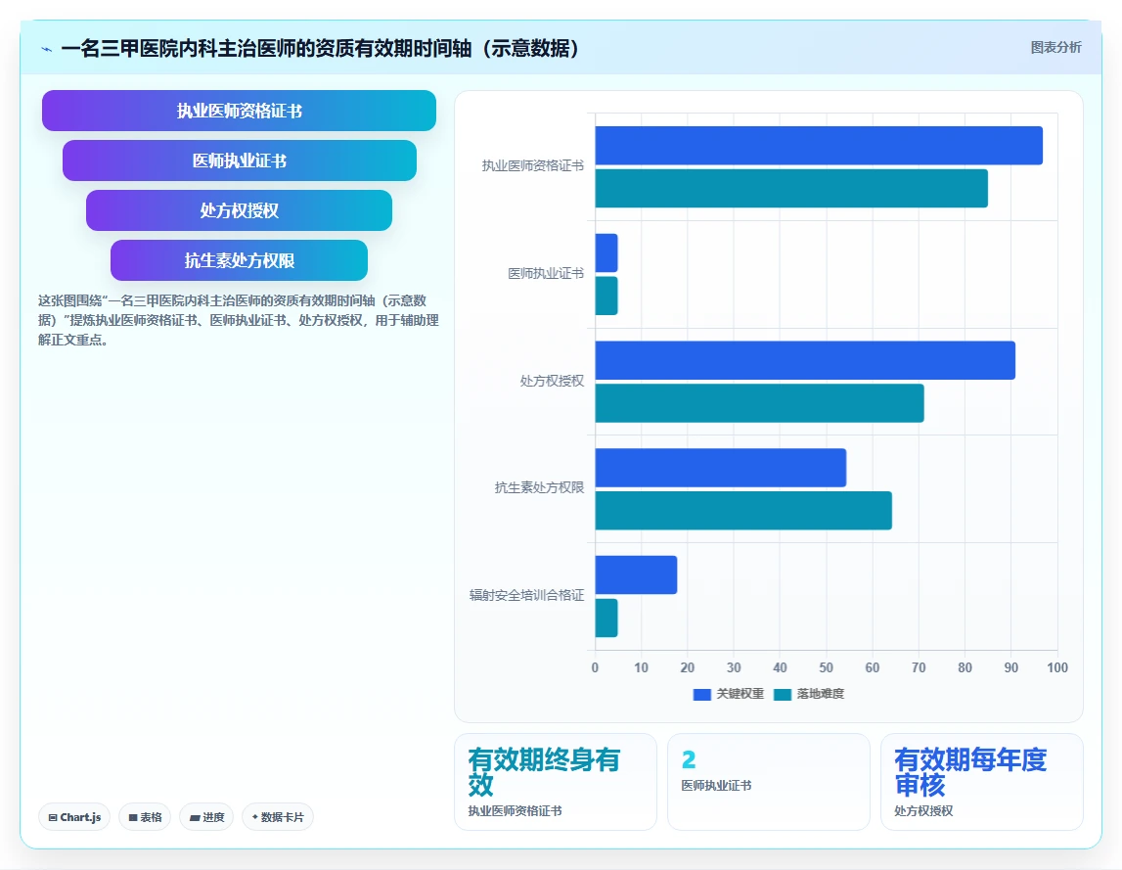The height and width of the screenshot is (870, 1122).
Task: Click the 处方权授权 y-axis label
Action: [552, 381]
